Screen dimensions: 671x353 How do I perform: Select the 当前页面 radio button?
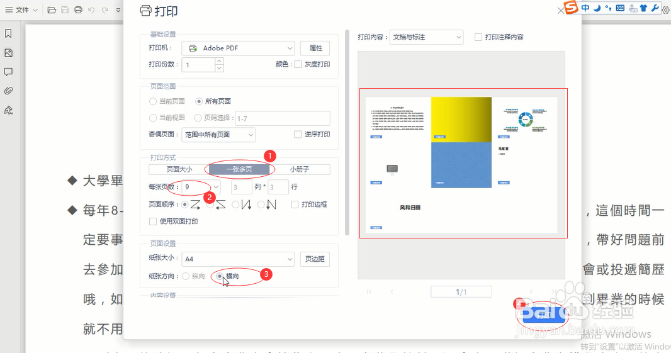coord(153,101)
